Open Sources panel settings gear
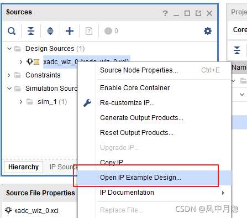The height and width of the screenshot is (218, 247). pos(208,31)
